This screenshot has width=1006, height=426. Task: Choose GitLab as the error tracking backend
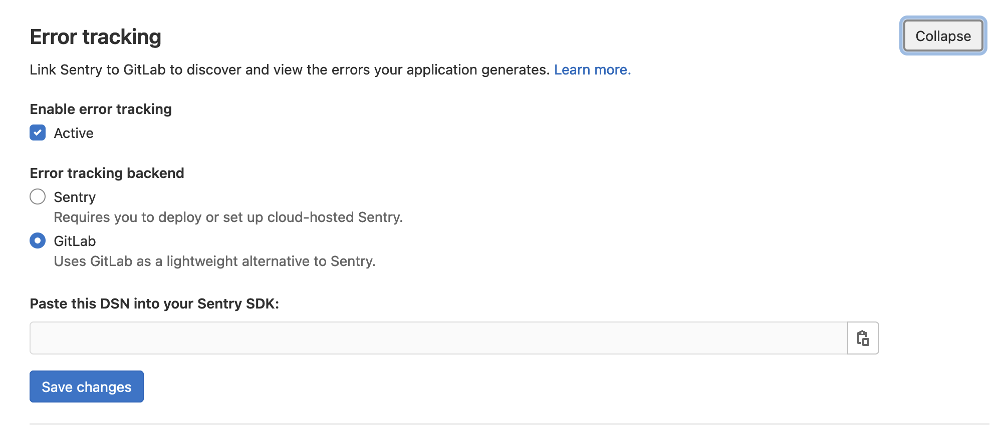click(38, 240)
